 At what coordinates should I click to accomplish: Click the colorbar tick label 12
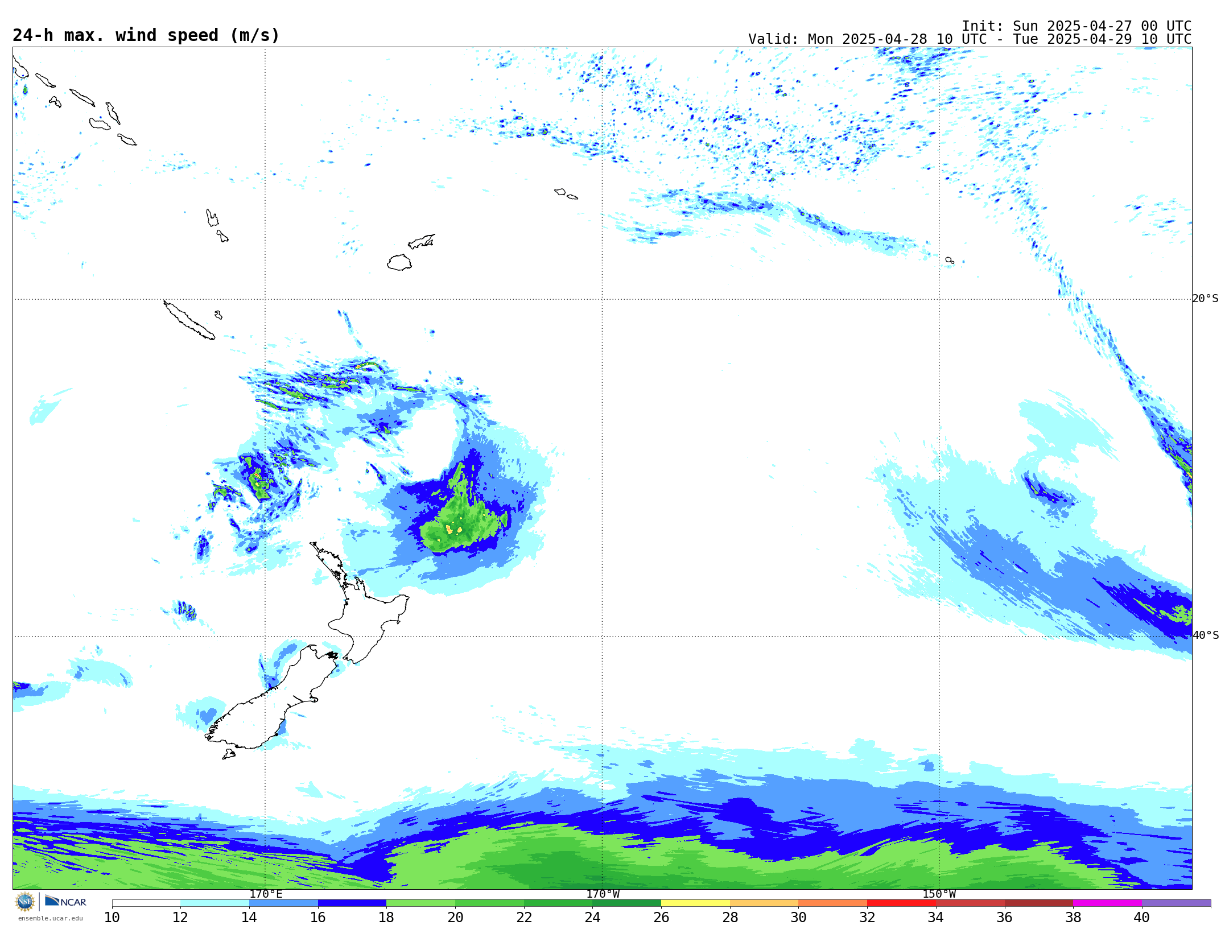180,917
